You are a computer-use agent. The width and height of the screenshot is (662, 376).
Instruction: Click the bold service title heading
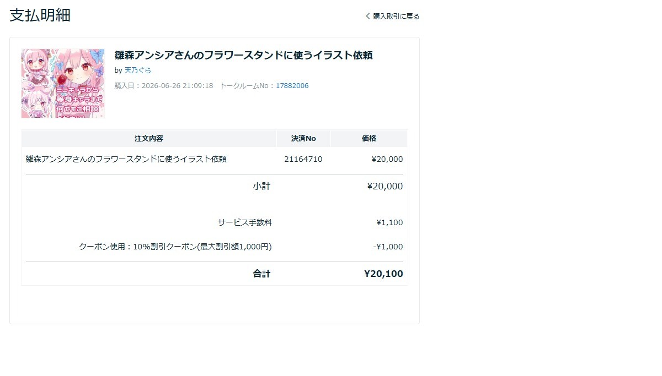coord(243,55)
